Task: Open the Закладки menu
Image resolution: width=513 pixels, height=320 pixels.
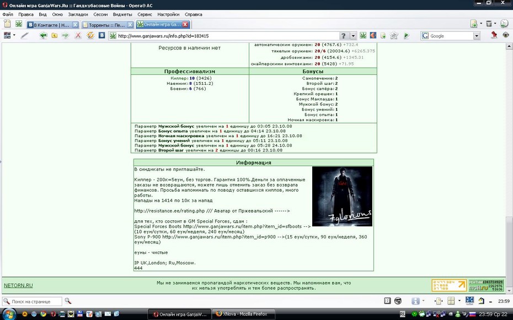Action: point(78,14)
